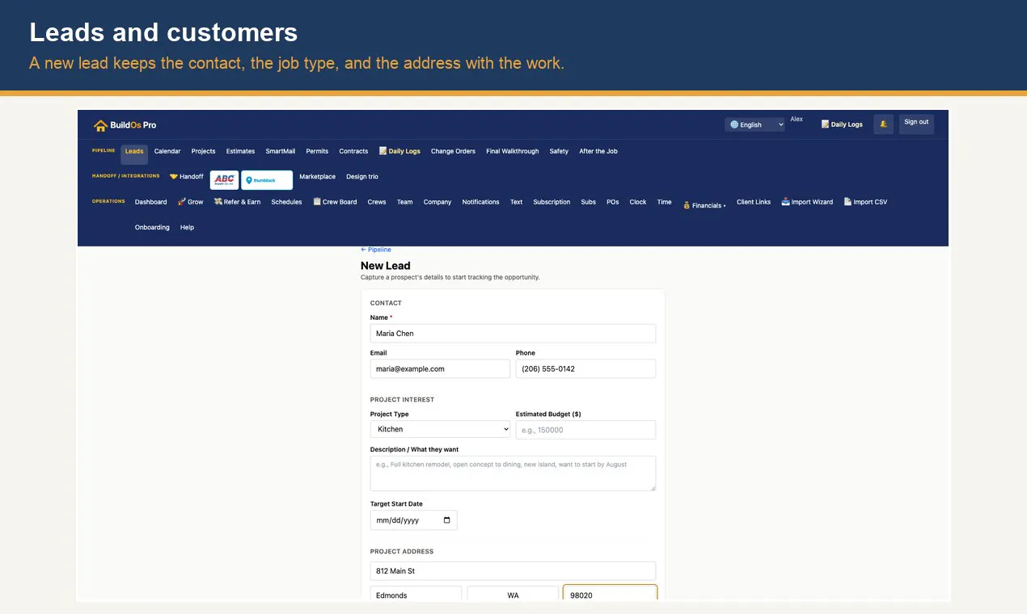Open Client Links
The height and width of the screenshot is (614, 1027).
point(754,202)
